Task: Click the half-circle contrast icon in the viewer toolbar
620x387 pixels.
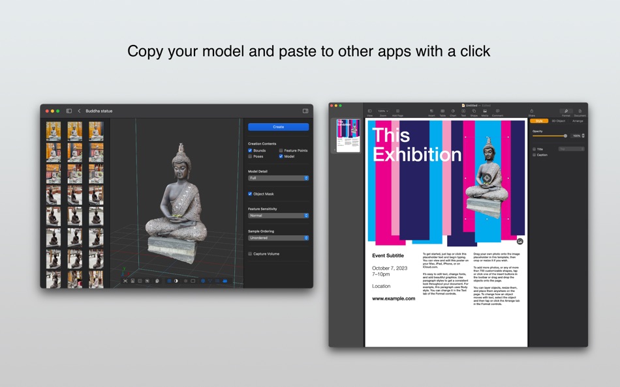Action: [x=176, y=281]
